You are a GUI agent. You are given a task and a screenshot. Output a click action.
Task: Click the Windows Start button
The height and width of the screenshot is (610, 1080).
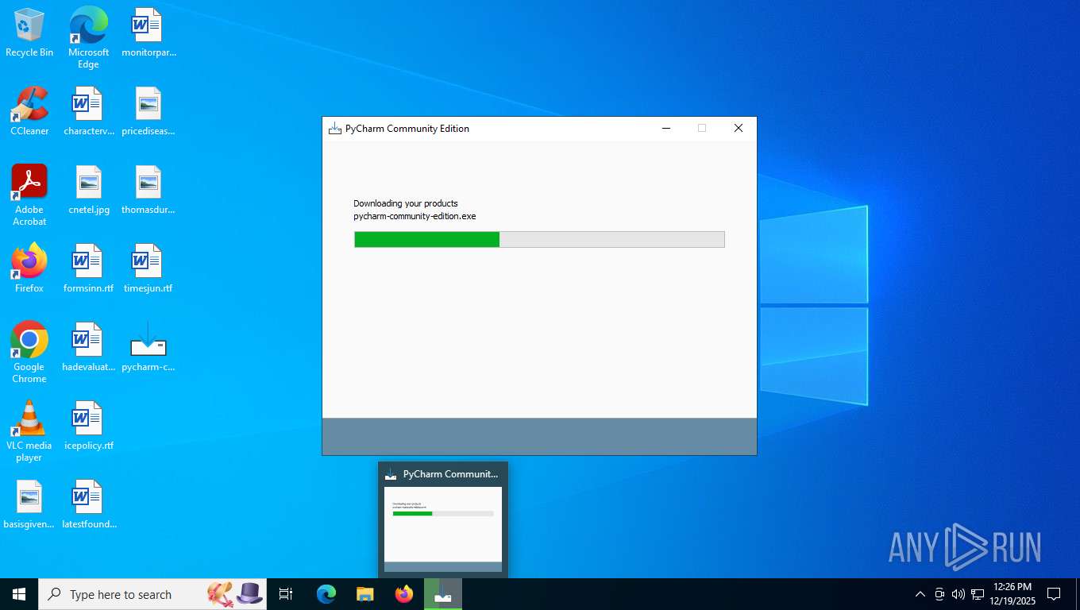(x=19, y=594)
